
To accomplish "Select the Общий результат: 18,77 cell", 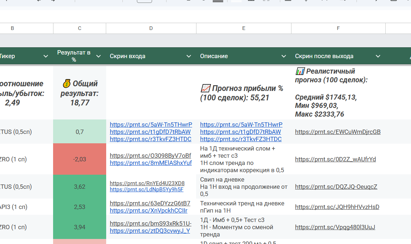I will 80,93.
